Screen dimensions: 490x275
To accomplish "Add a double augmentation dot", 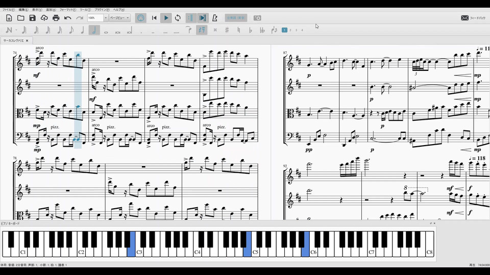I will (x=153, y=32).
